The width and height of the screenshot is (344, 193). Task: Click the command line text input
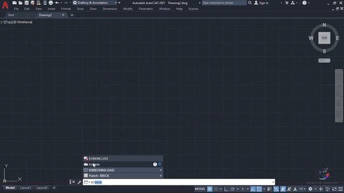click(179, 182)
